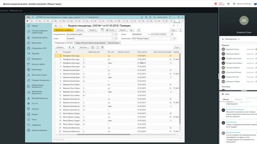The height and width of the screenshot is (144, 257).
Task: Open the table Еще menu
Action: coord(177,47)
